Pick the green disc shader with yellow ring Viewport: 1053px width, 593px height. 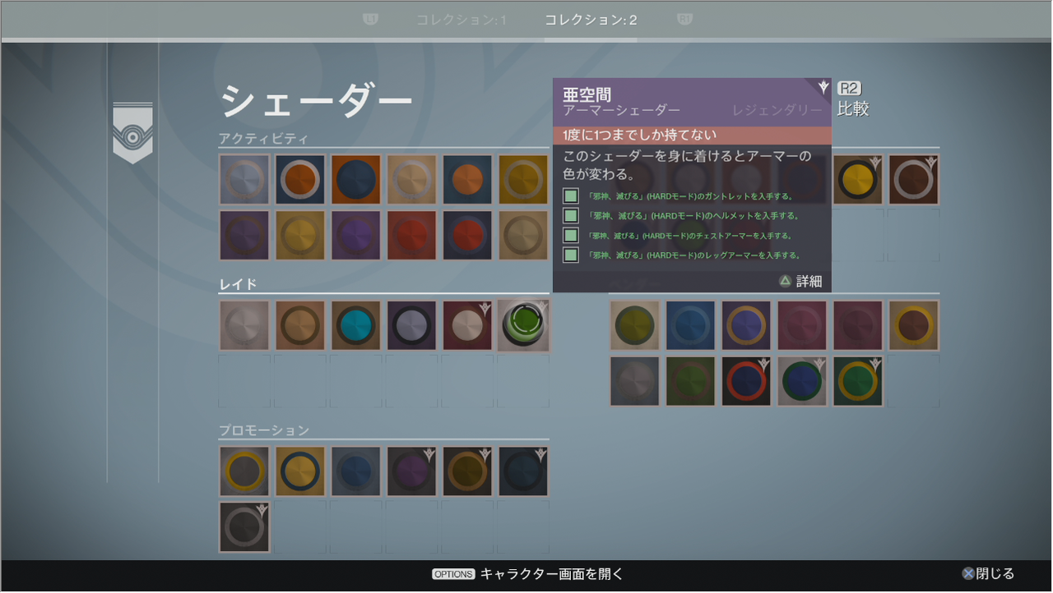tap(858, 381)
